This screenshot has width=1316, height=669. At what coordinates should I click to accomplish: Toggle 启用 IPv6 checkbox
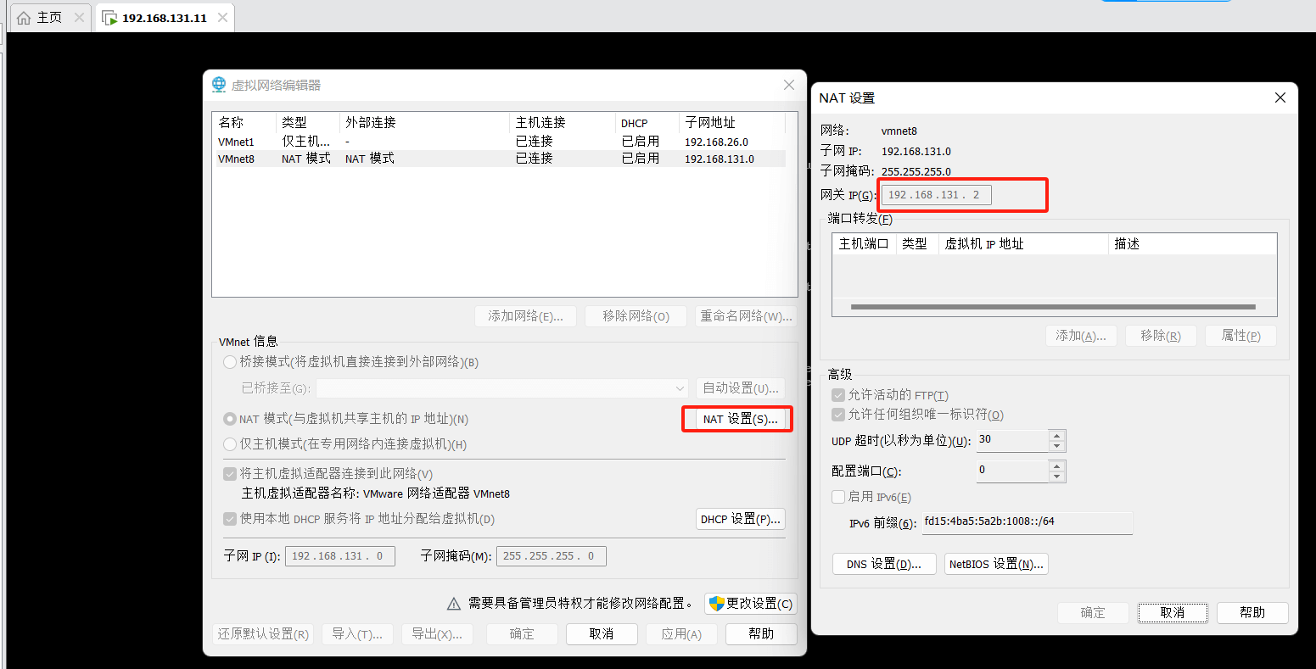pos(838,497)
